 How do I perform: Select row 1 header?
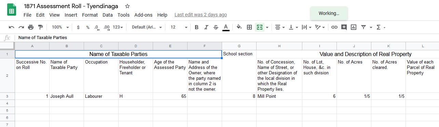pyautogui.click(x=7, y=54)
